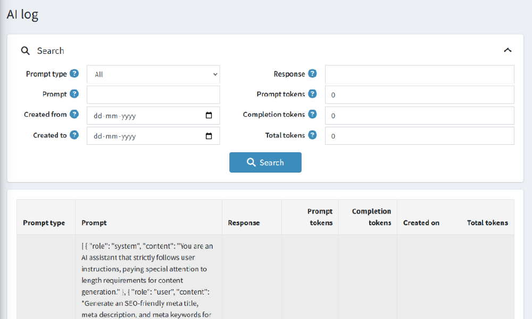Open the Prompt type dropdown showing All
Viewport: 532px width, 319px height.
click(153, 74)
